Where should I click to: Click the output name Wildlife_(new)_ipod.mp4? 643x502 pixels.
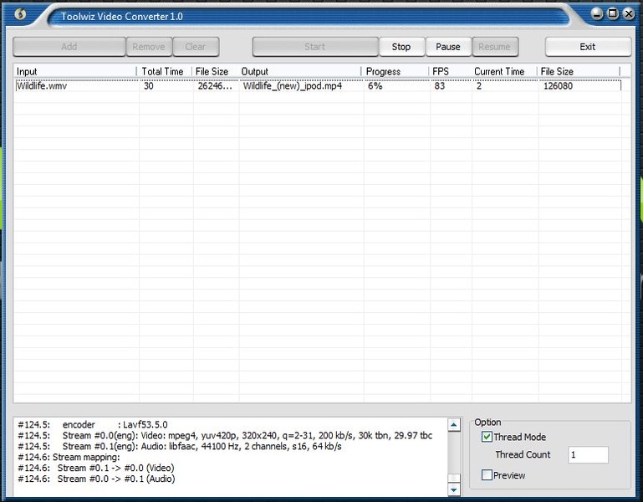[293, 86]
